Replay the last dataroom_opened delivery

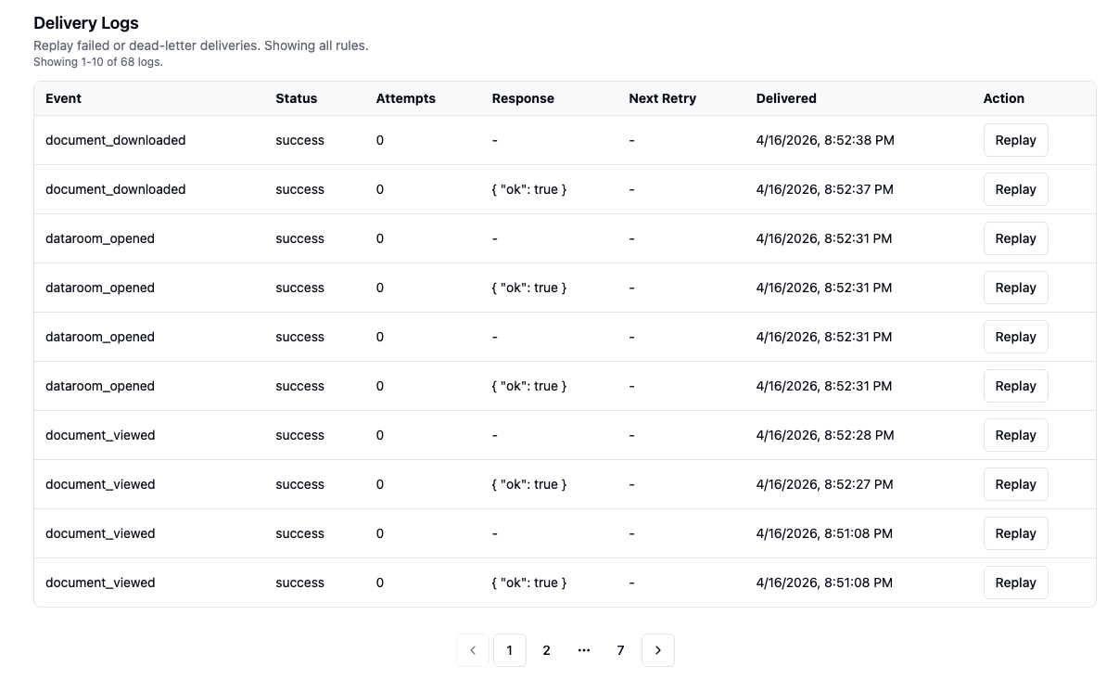point(1015,386)
